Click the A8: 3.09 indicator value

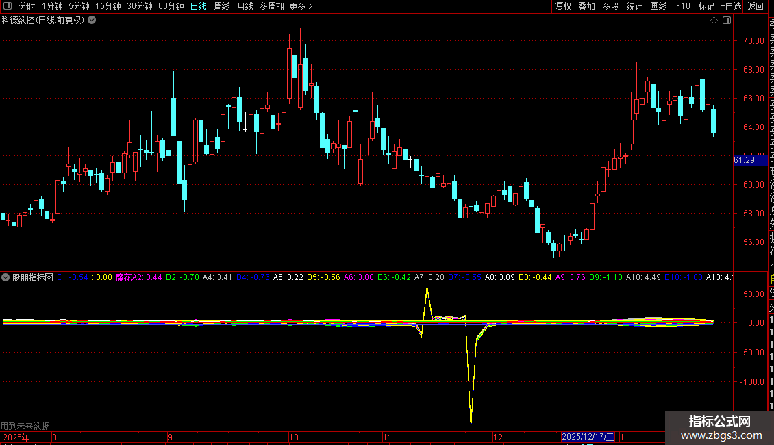click(x=499, y=277)
